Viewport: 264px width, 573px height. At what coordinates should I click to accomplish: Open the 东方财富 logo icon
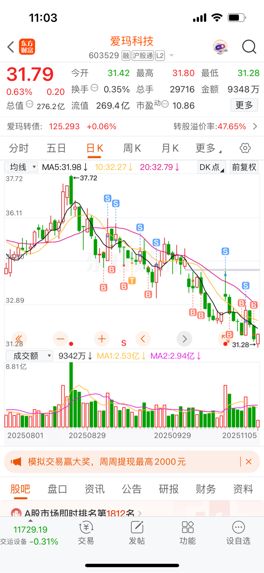pyautogui.click(x=27, y=47)
